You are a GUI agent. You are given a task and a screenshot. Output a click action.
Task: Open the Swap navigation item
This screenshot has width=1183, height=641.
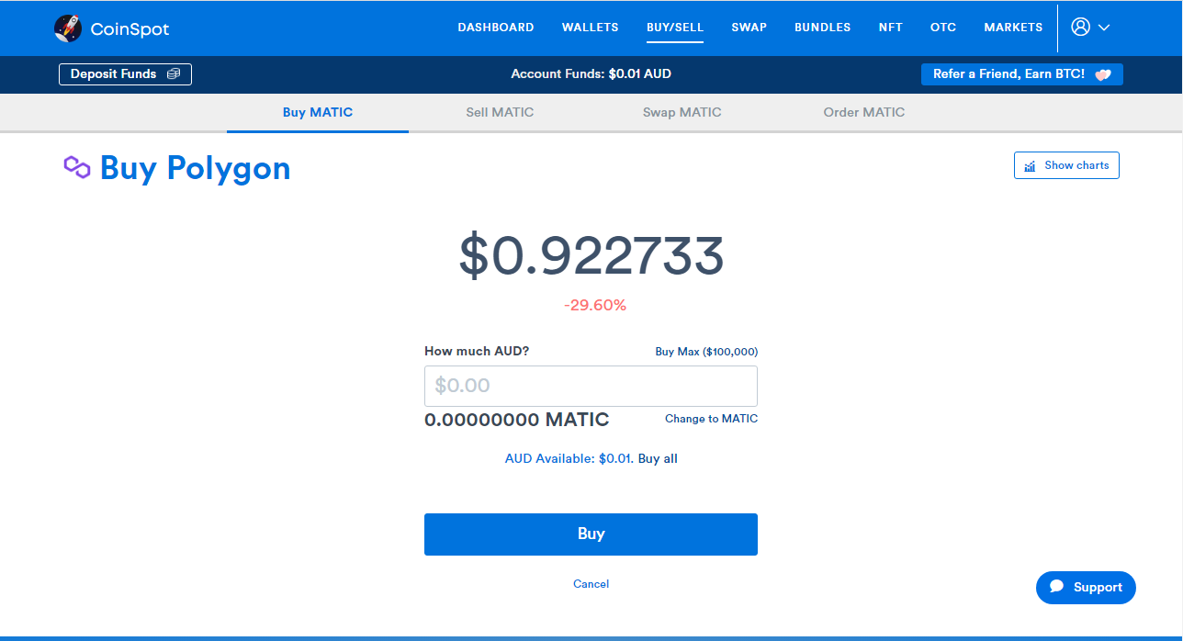(x=749, y=28)
